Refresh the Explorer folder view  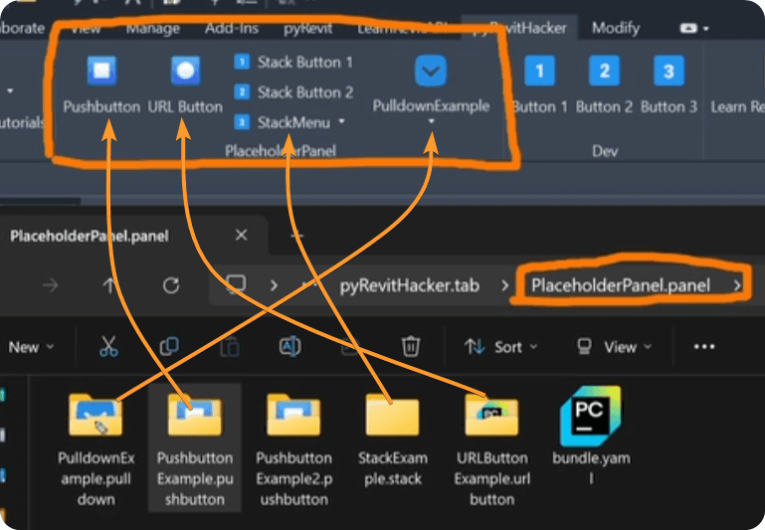[171, 285]
